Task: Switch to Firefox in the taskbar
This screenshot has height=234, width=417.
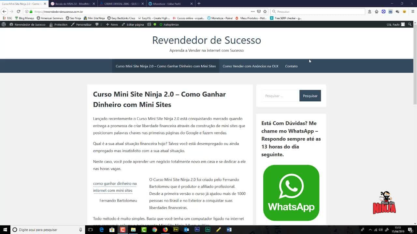Action: pos(165,229)
